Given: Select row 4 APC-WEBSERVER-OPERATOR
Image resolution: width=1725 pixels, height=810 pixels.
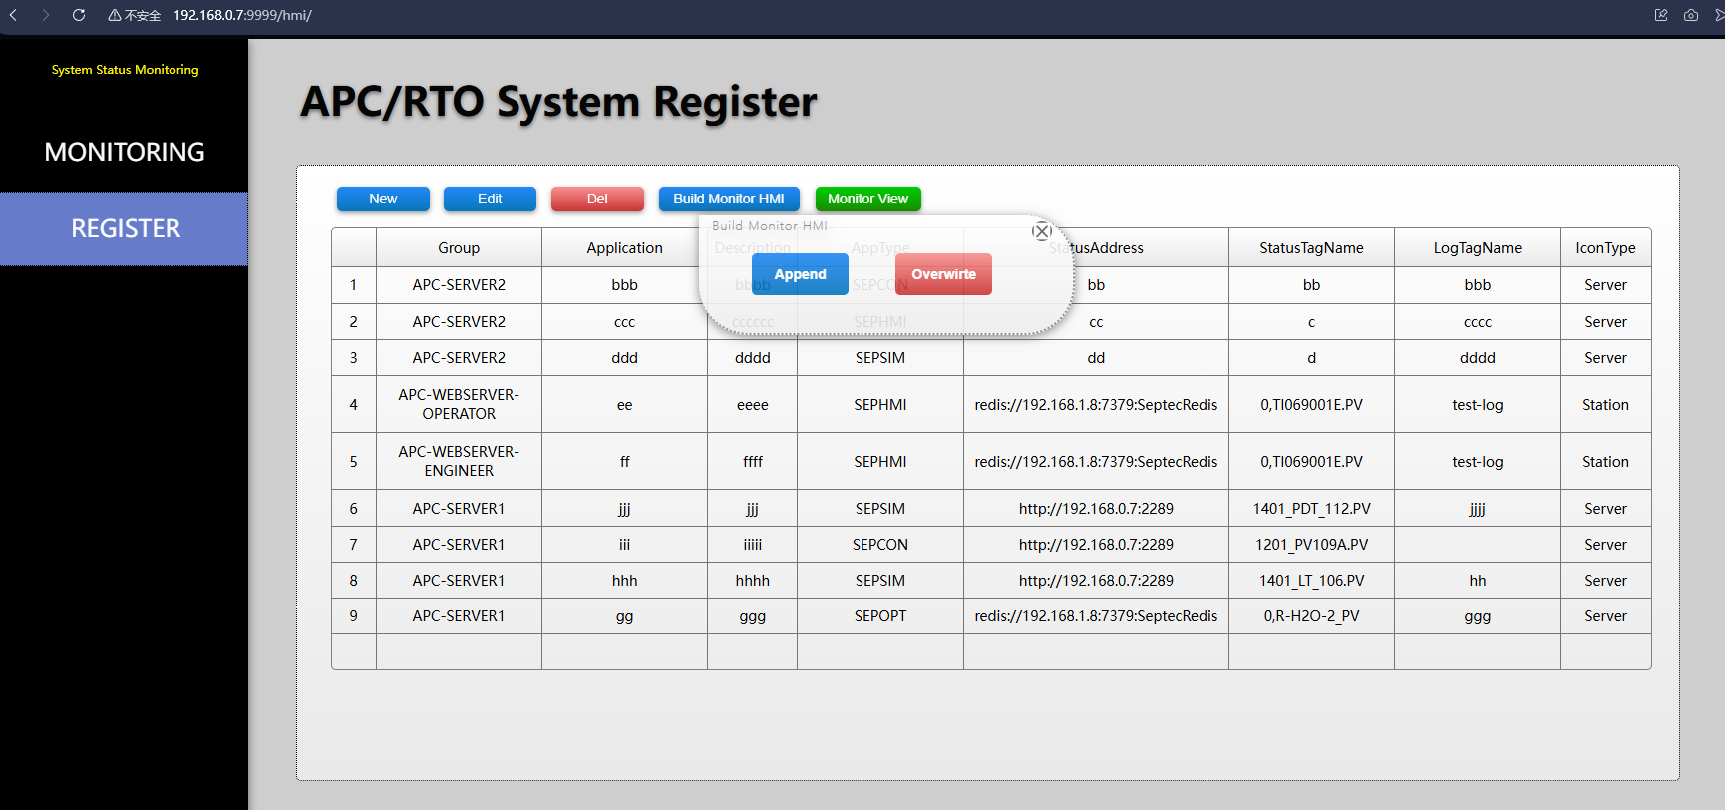Looking at the screenshot, I should click(x=459, y=404).
